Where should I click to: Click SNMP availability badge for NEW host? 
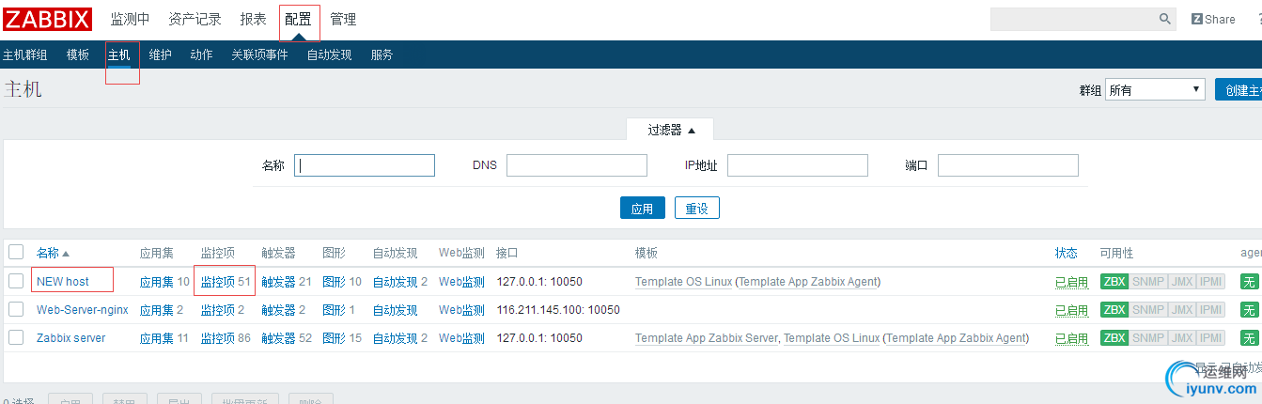tap(1147, 281)
